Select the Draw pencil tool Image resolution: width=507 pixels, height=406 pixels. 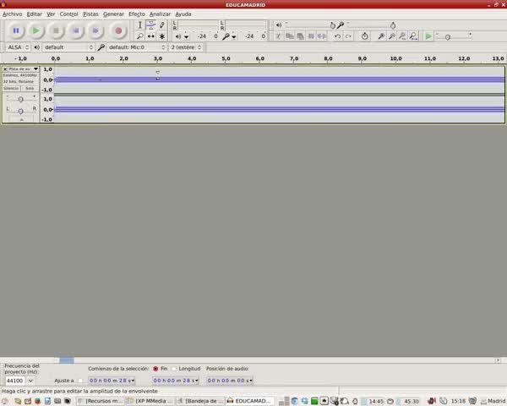pyautogui.click(x=162, y=25)
